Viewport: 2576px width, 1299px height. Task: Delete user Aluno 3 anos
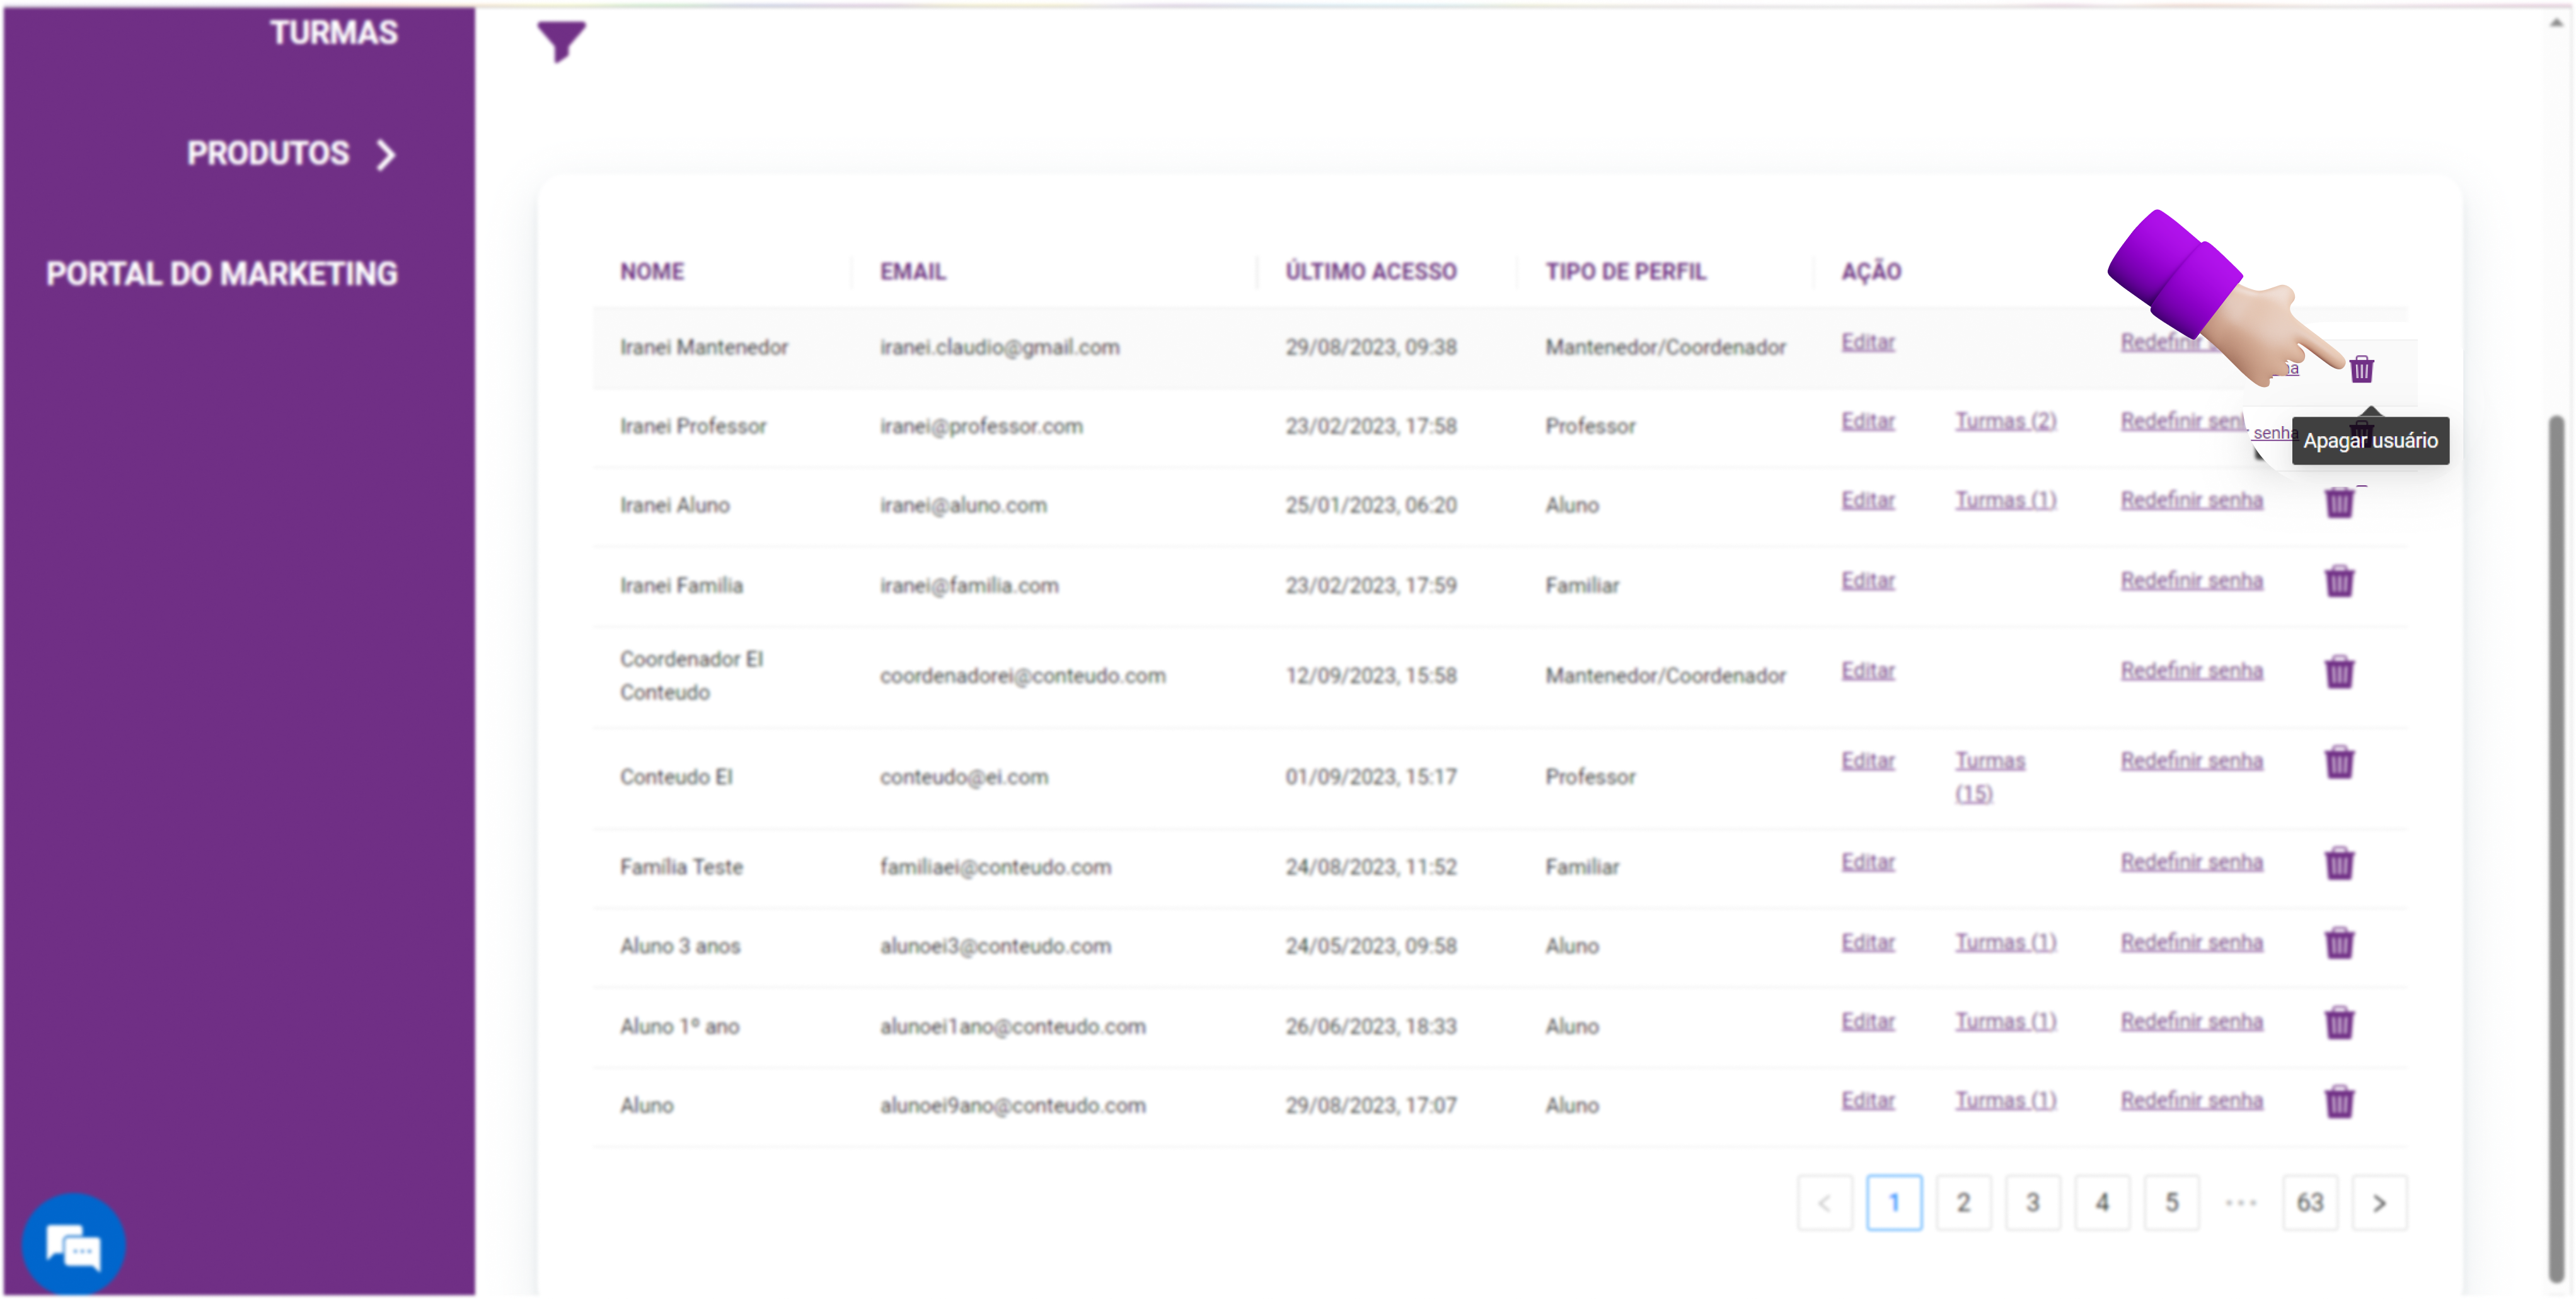(x=2339, y=942)
